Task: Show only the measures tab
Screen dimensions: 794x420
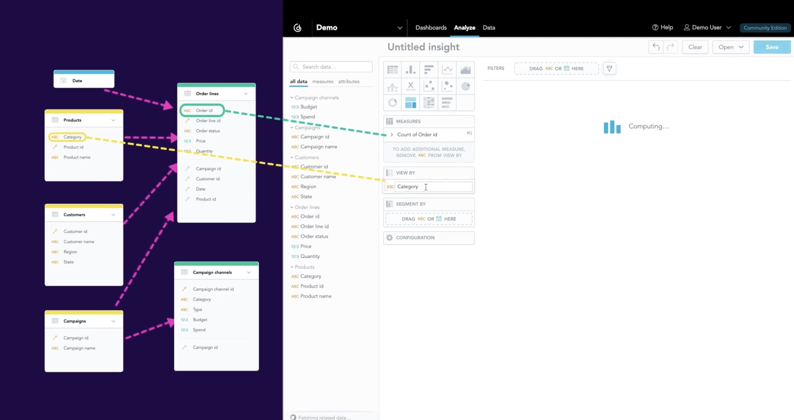Action: 322,81
